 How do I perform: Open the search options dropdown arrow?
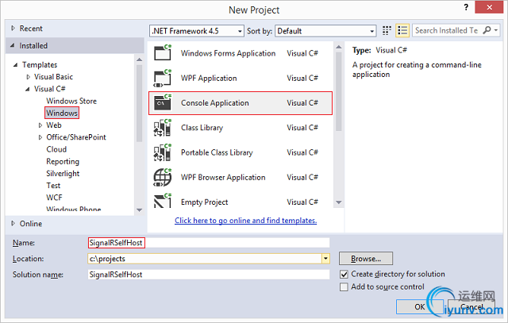pos(495,30)
